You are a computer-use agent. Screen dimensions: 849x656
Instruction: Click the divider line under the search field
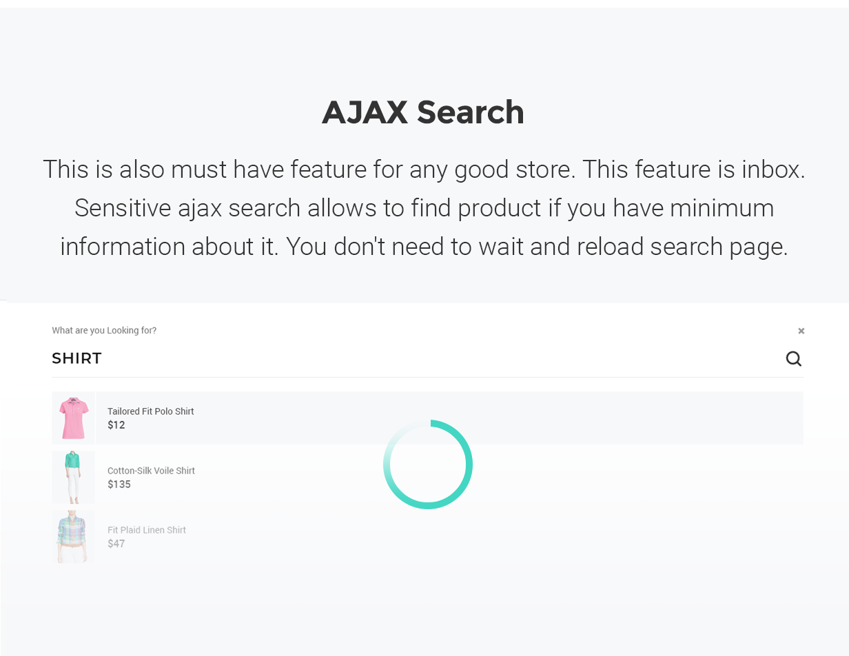[427, 377]
